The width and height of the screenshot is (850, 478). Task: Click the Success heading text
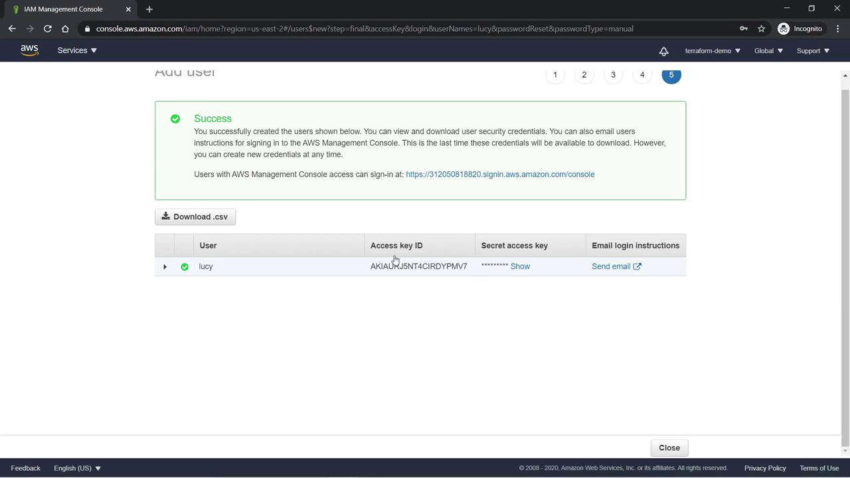212,119
